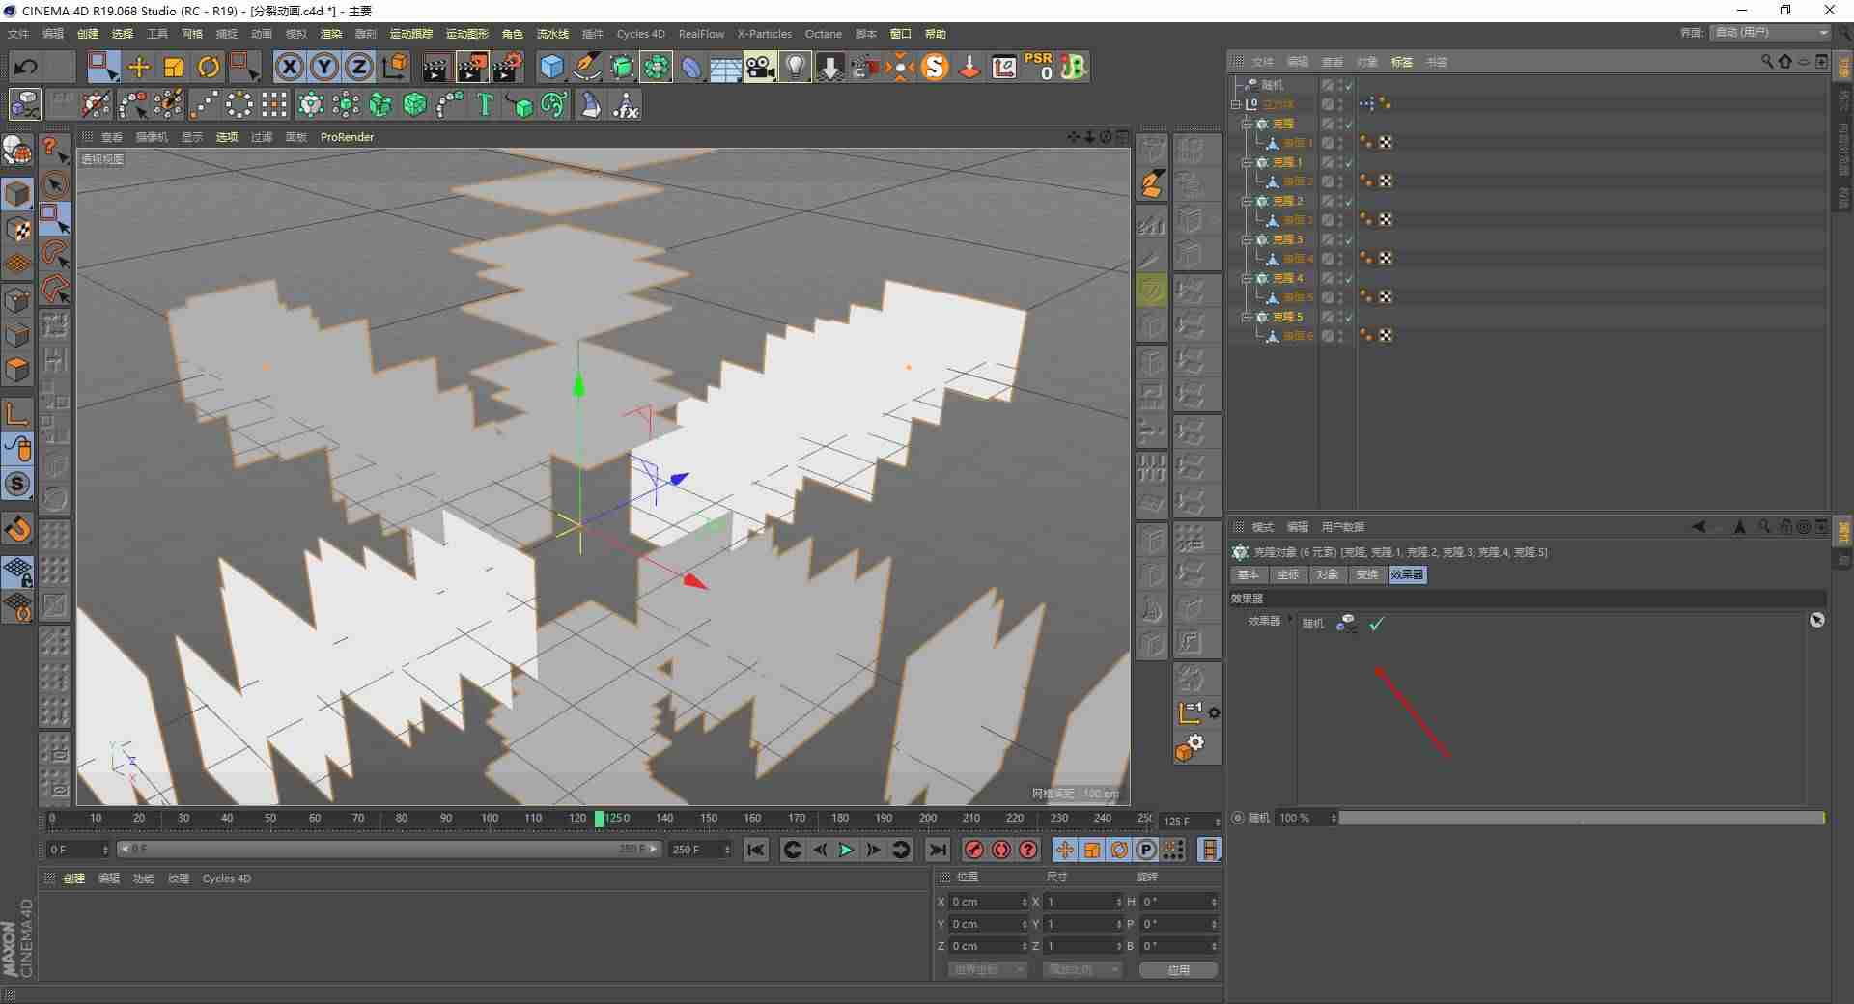Add a Cube primitive object
The height and width of the screenshot is (1004, 1854).
[551, 67]
